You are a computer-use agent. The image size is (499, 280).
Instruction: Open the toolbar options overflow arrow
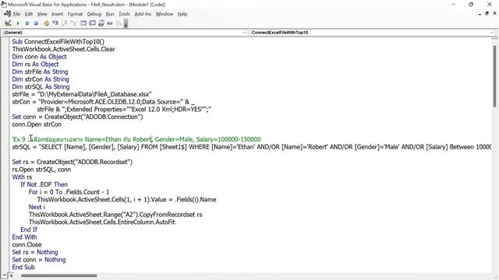click(126, 23)
